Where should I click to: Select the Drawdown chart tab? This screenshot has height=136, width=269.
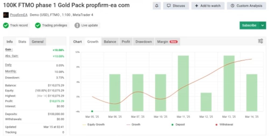coord(143,42)
